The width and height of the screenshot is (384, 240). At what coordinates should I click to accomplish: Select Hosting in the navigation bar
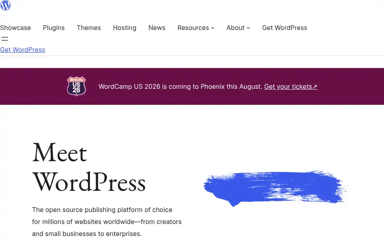tap(124, 28)
